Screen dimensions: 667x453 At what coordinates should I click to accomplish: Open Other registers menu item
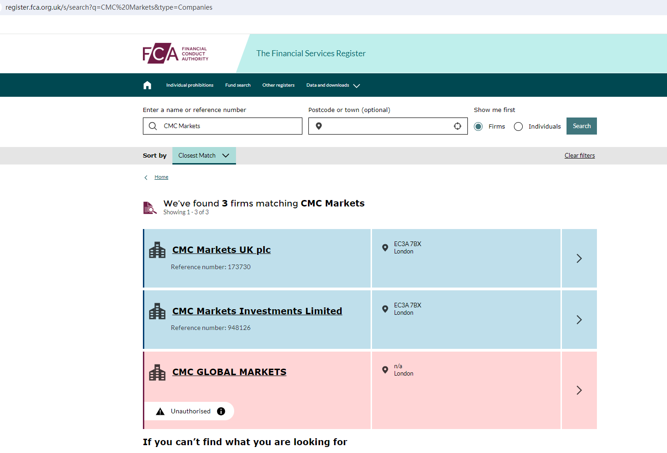click(278, 85)
